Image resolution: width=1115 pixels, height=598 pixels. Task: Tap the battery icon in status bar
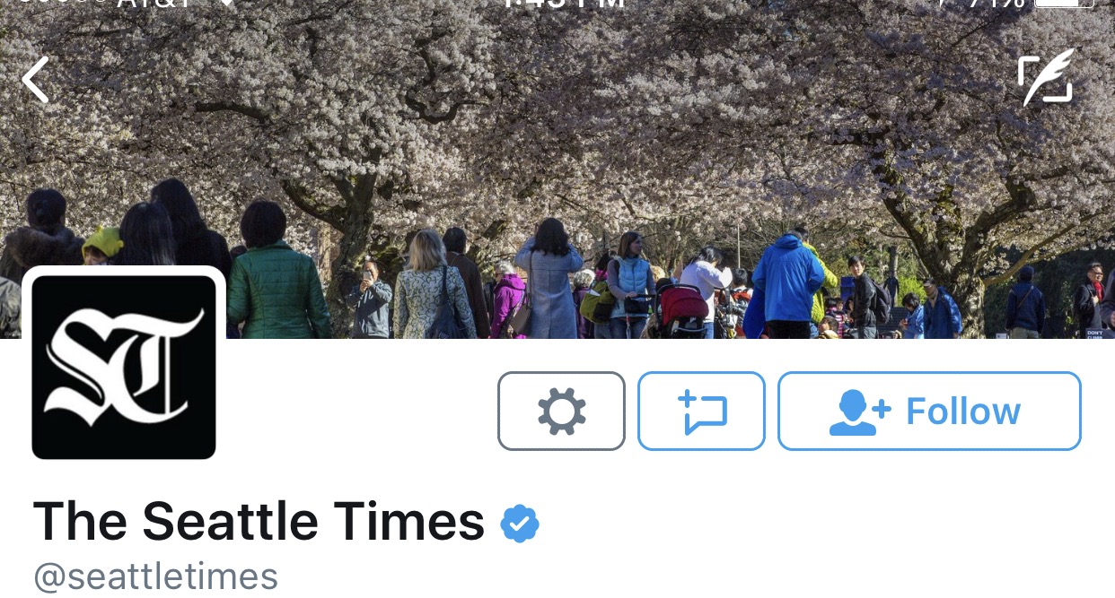click(1065, 3)
